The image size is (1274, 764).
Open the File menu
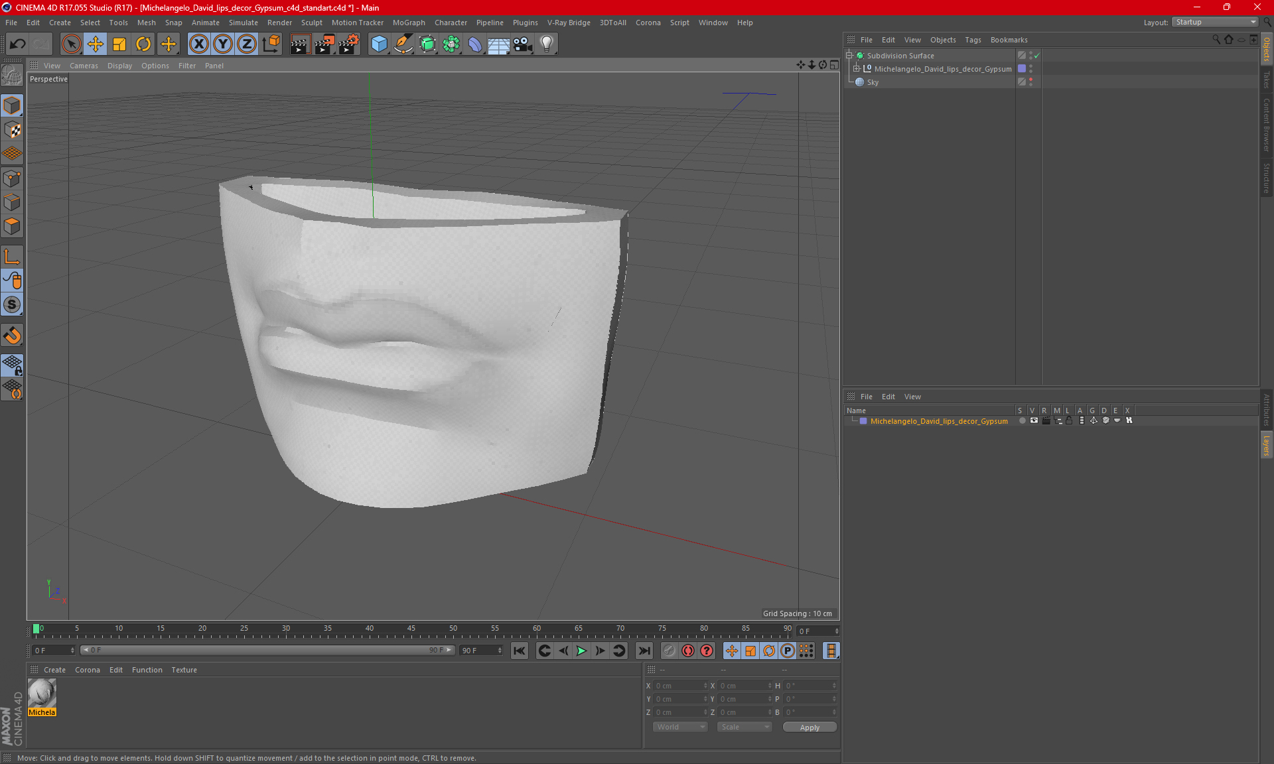pyautogui.click(x=11, y=23)
